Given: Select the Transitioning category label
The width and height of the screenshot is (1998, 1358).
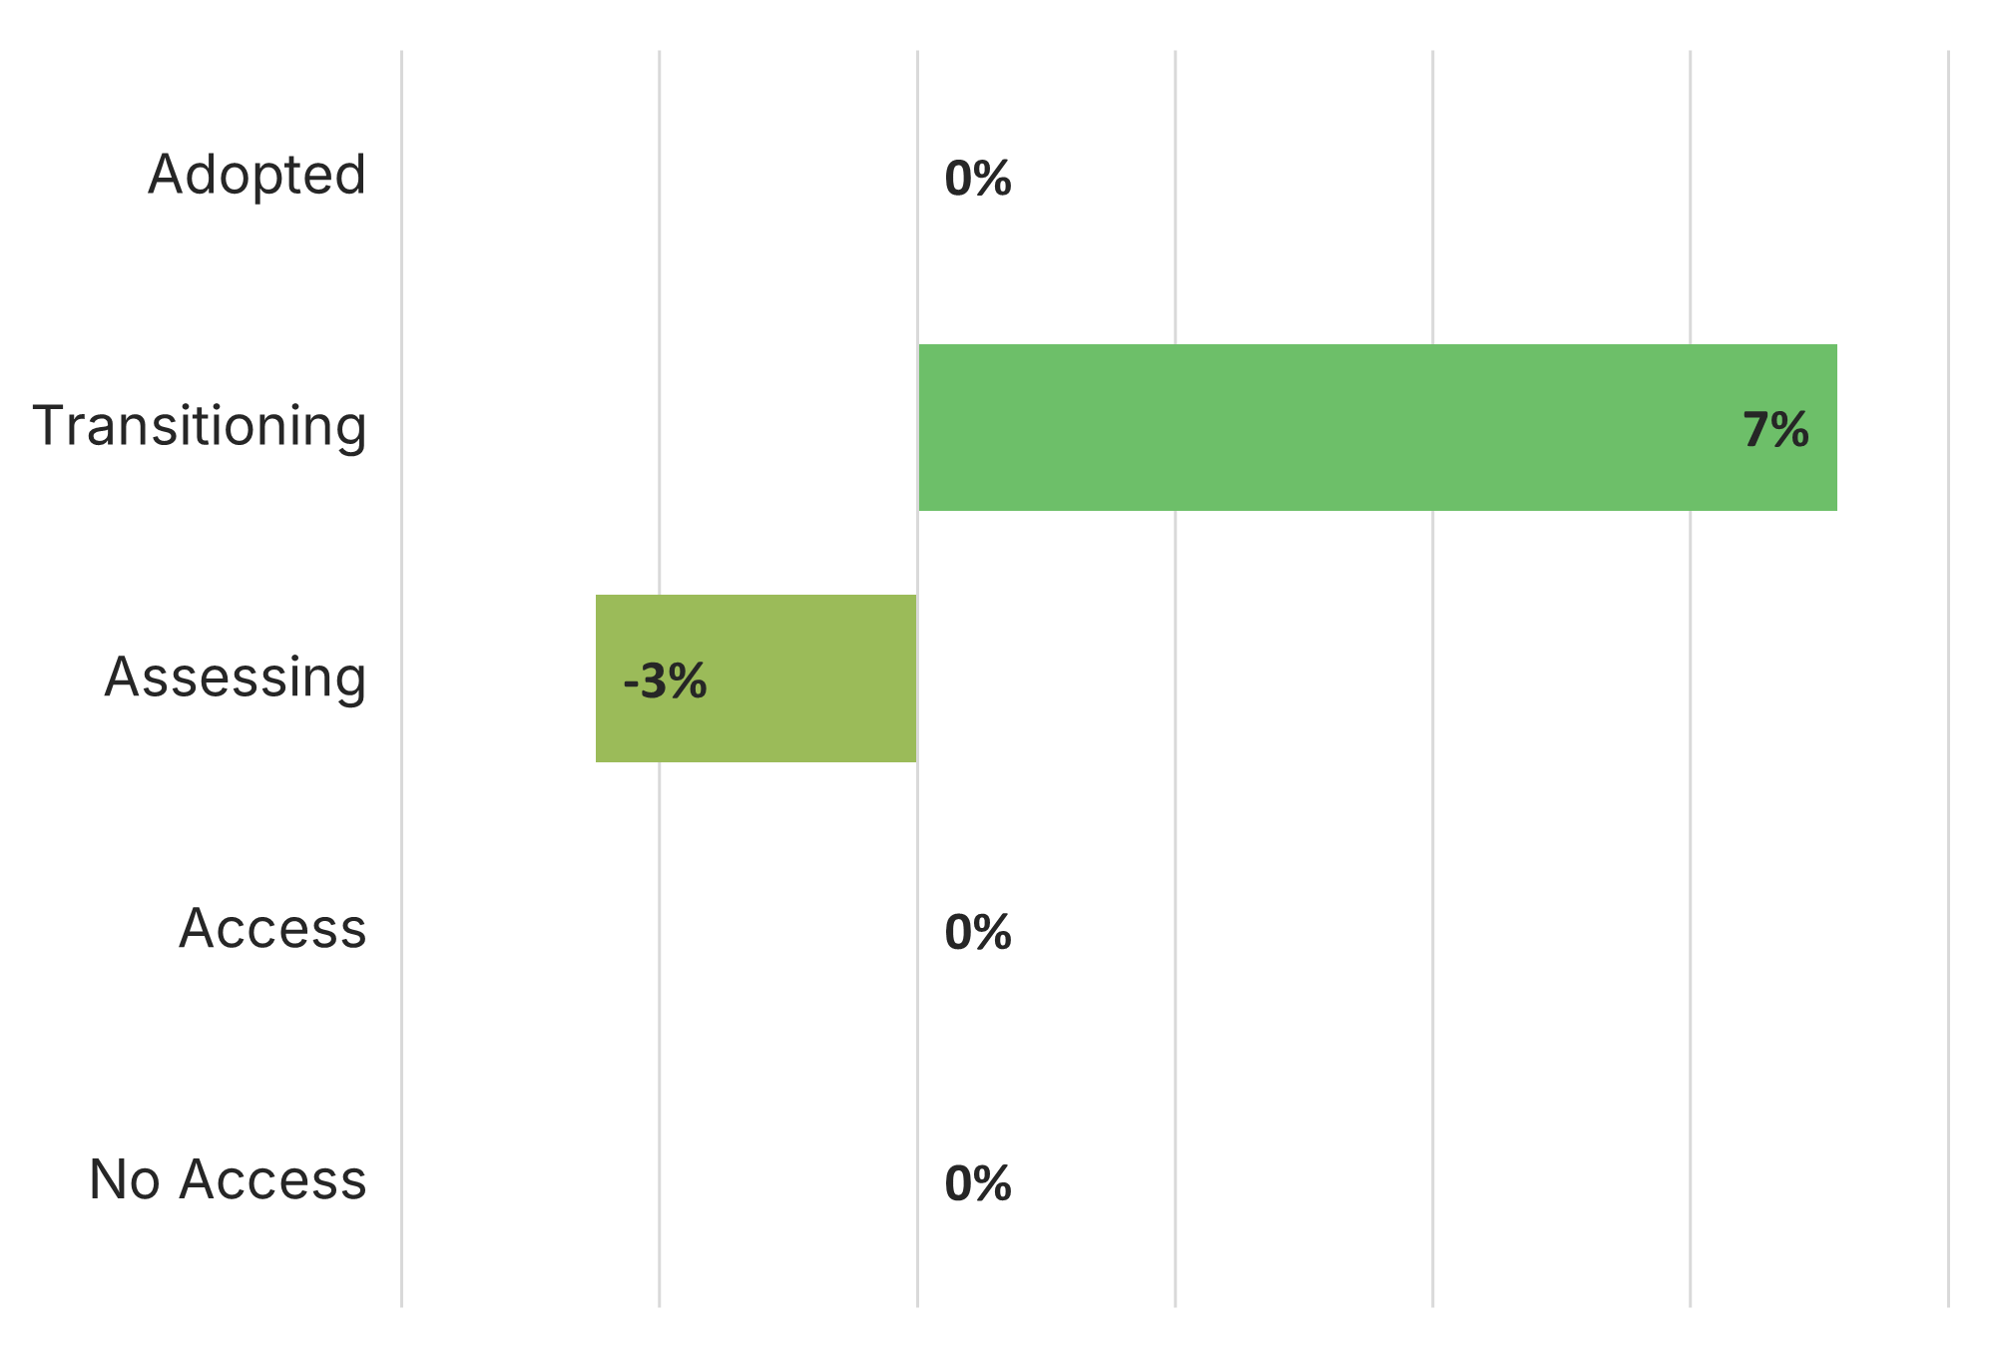Looking at the screenshot, I should (200, 427).
